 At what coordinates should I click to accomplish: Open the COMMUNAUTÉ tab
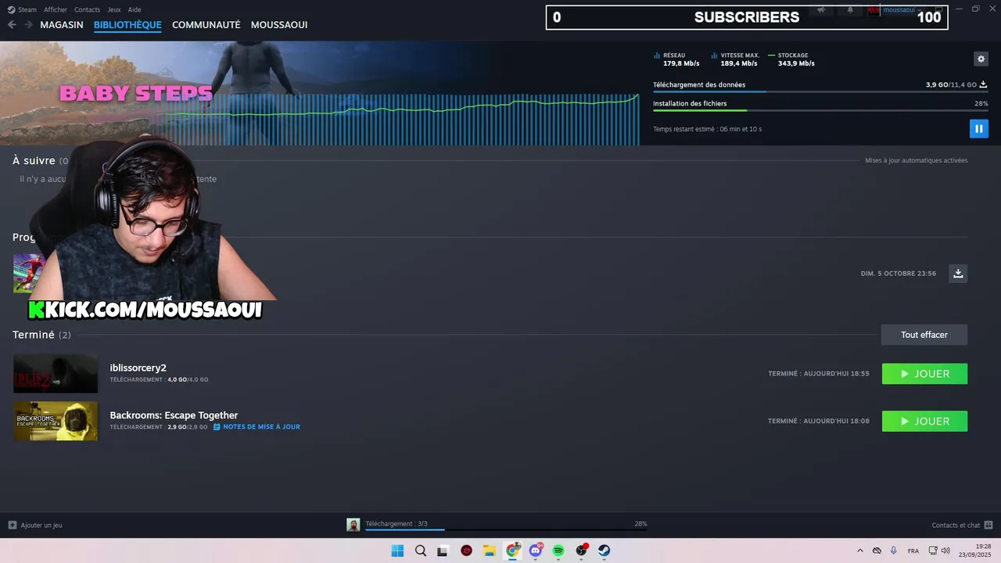206,25
